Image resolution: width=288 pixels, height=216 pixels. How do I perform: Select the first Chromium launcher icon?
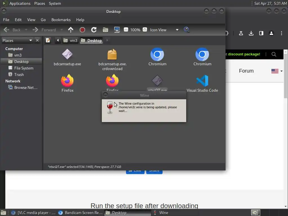click(x=157, y=54)
